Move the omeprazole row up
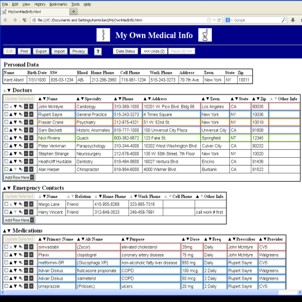Viewport: 302px width, 302px height. point(11,286)
